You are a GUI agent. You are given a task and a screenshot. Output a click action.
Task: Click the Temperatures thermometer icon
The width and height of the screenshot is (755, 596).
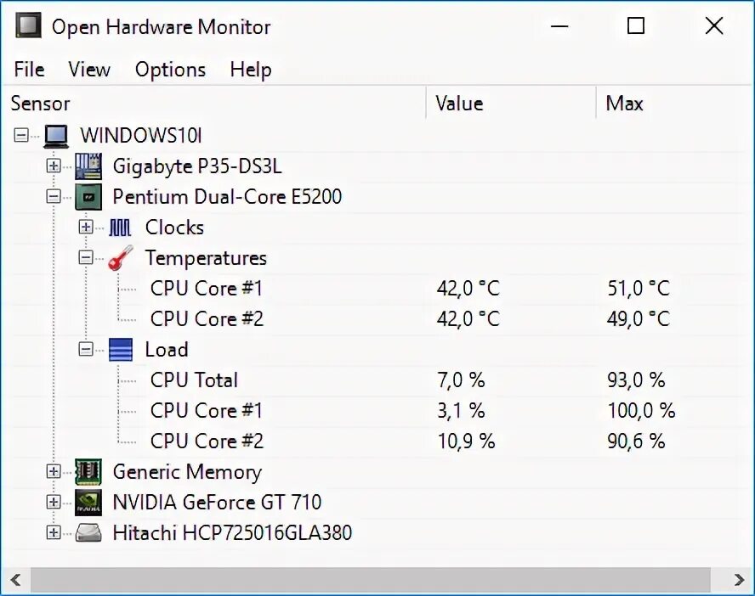coord(121,257)
